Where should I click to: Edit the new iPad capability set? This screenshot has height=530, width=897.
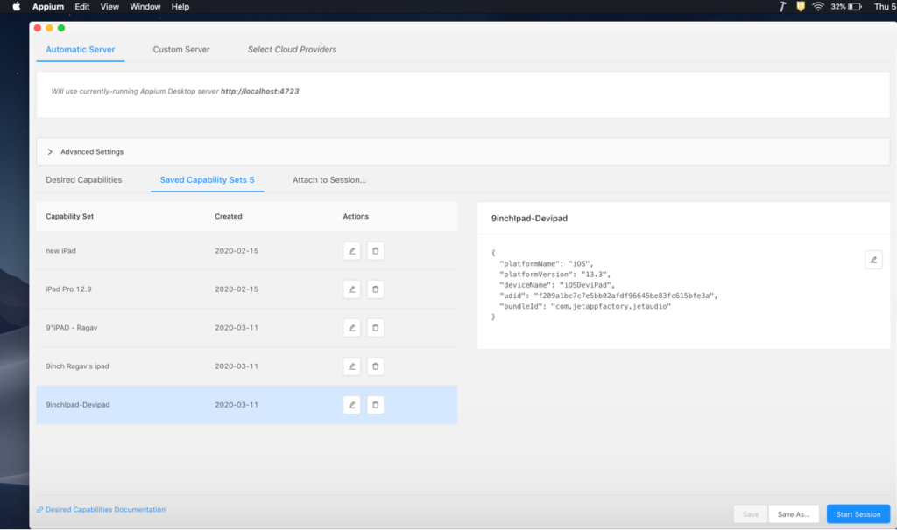(352, 251)
